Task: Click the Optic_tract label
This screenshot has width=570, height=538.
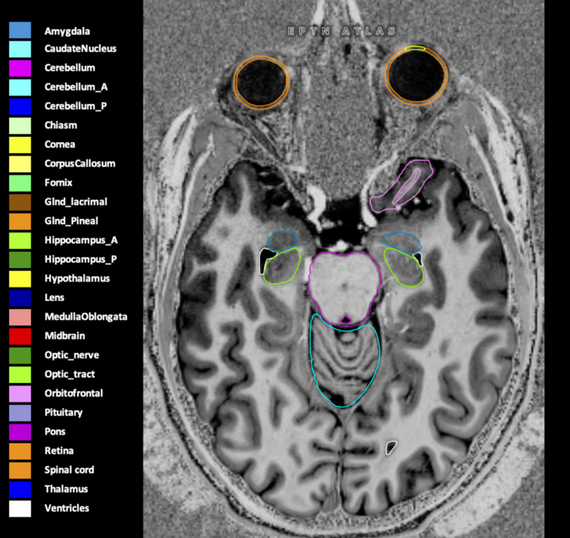Action: coord(69,374)
